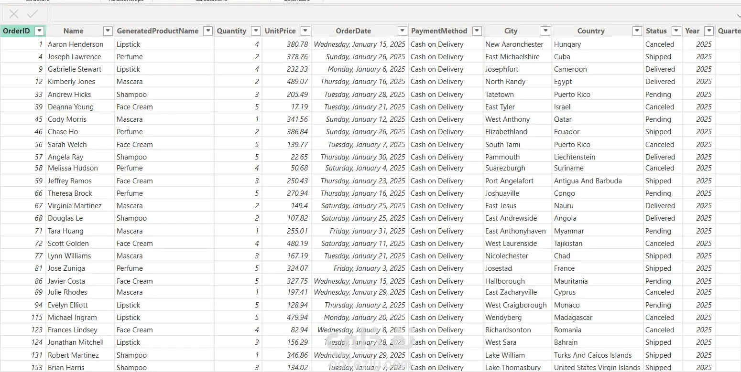The width and height of the screenshot is (741, 372).
Task: Open the Country column filter arrow
Action: click(637, 31)
